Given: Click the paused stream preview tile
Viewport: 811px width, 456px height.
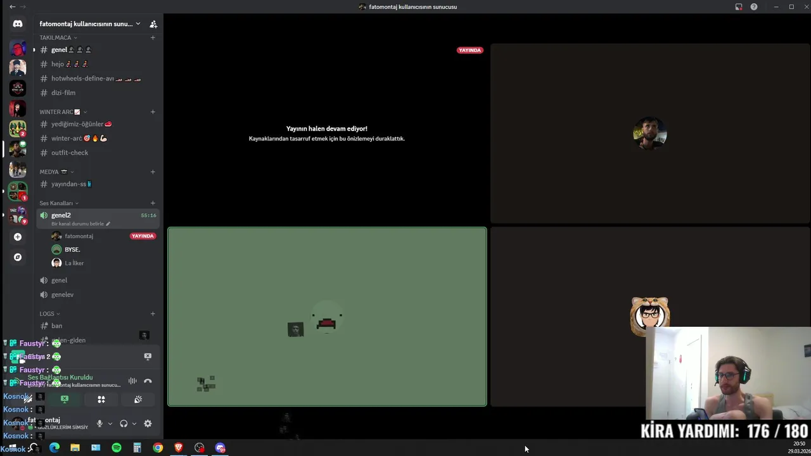Looking at the screenshot, I should [x=327, y=133].
